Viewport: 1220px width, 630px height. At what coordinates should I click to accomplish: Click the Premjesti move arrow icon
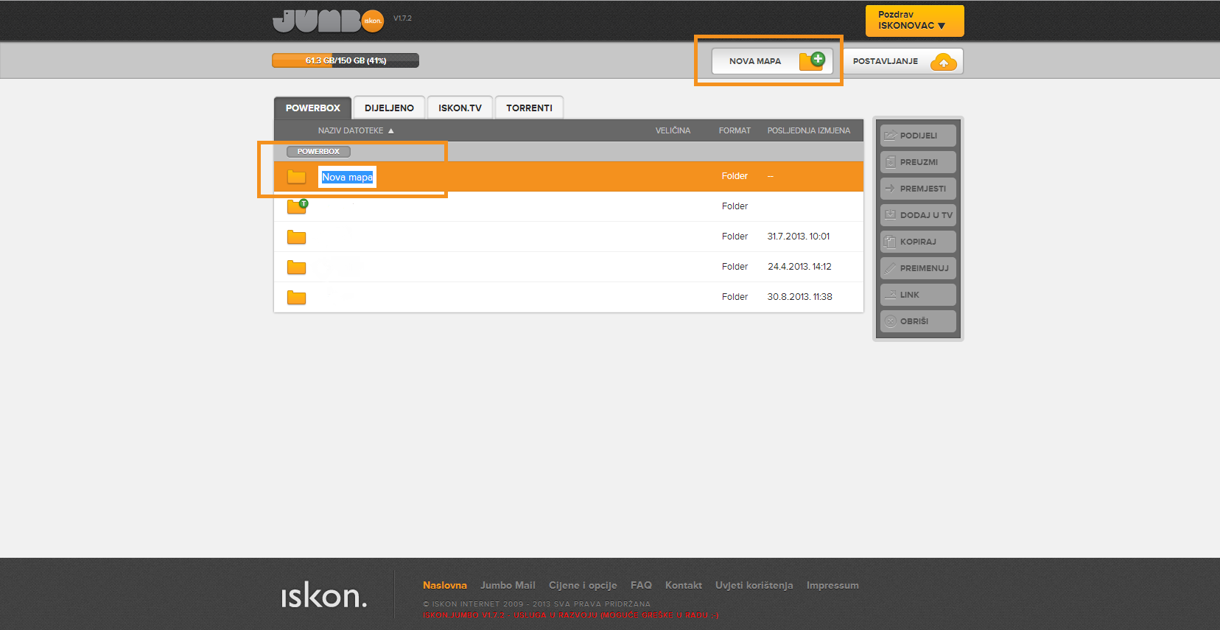coord(890,189)
